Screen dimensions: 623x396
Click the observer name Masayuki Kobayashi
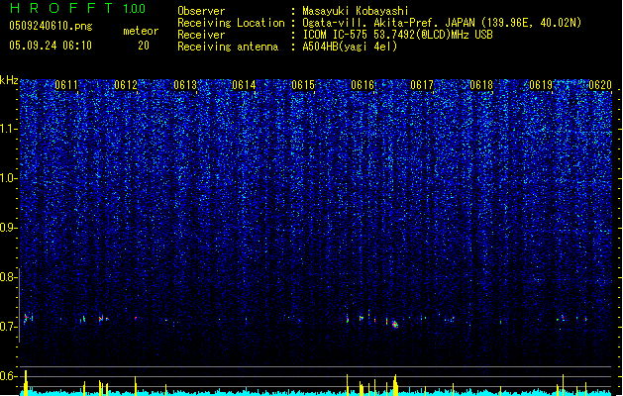pos(356,11)
